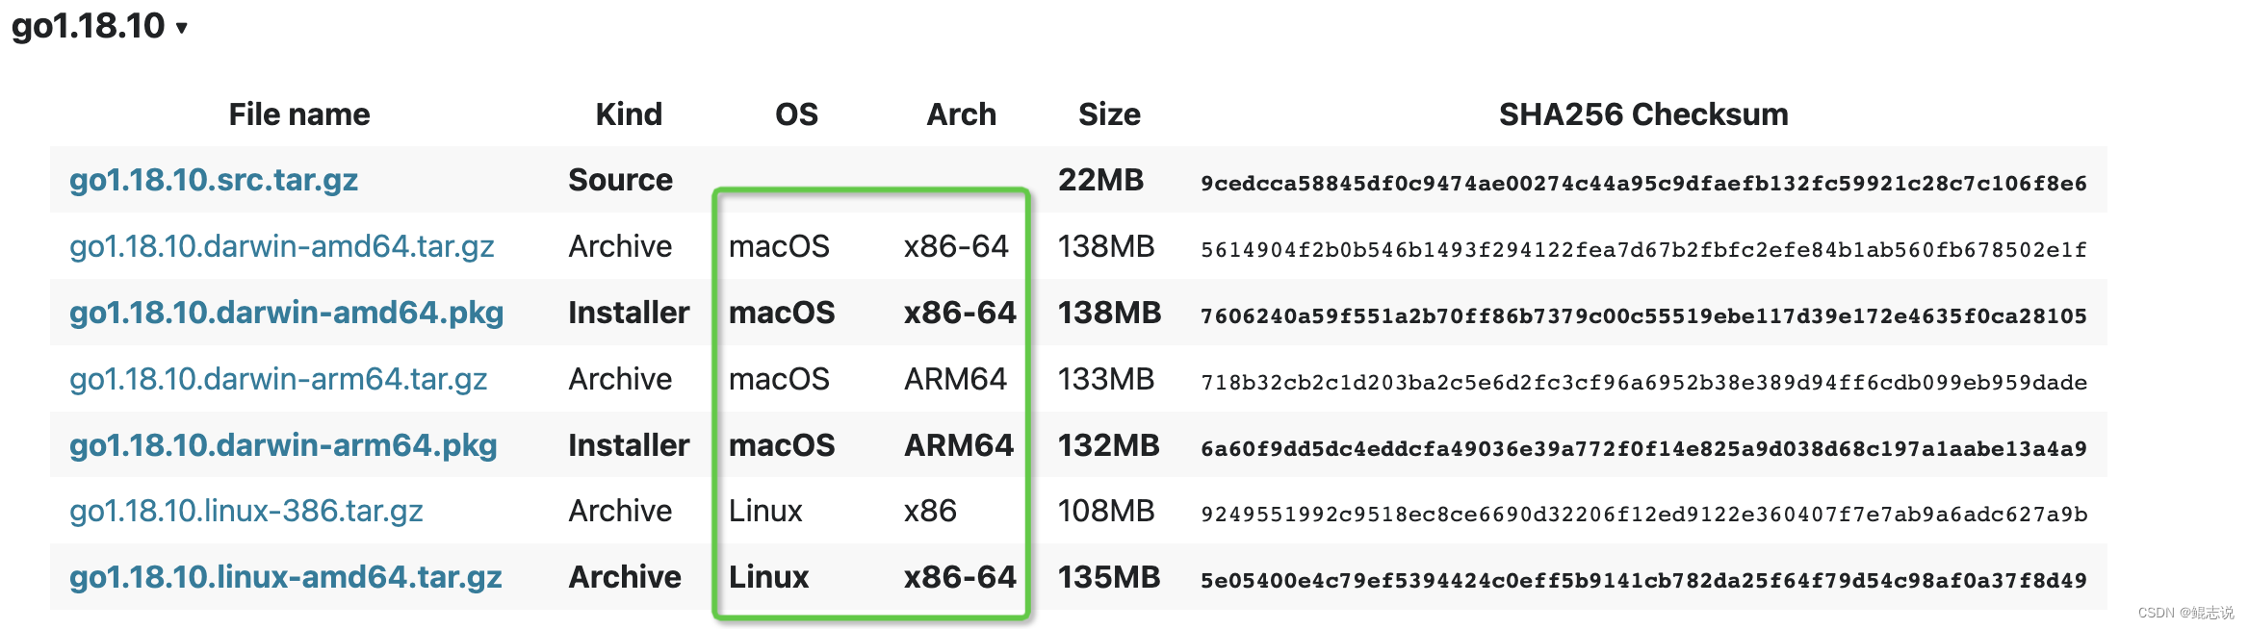
Task: Collapse the go1.18.10 version disclosure triangle
Action: pyautogui.click(x=181, y=28)
